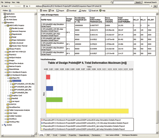
Task: Open the Magnetostatic folder
Action: (16, 34)
